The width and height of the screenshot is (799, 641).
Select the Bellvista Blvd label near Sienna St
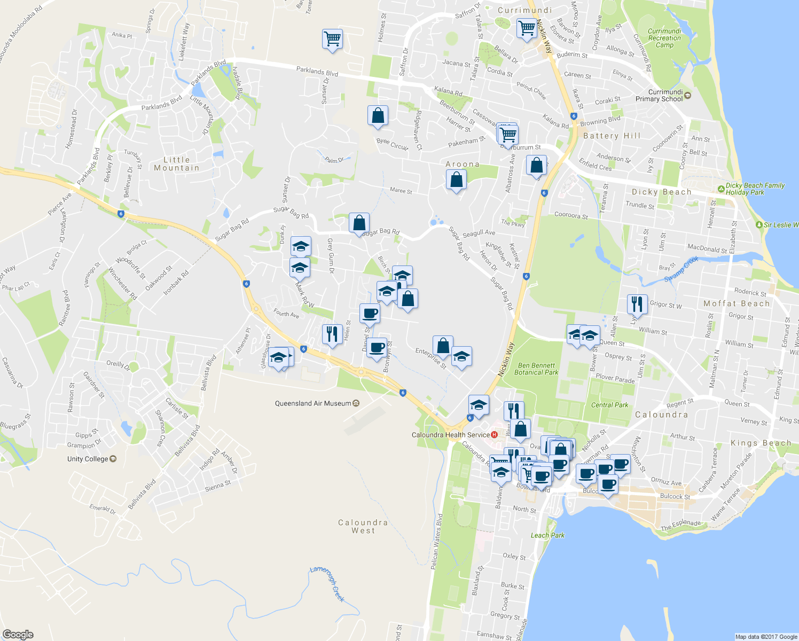tap(142, 494)
